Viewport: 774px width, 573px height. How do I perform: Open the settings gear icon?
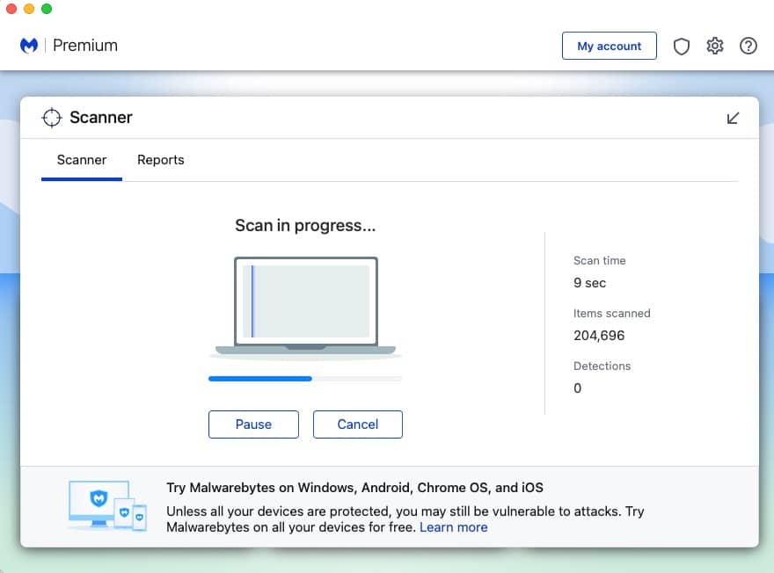click(x=715, y=46)
